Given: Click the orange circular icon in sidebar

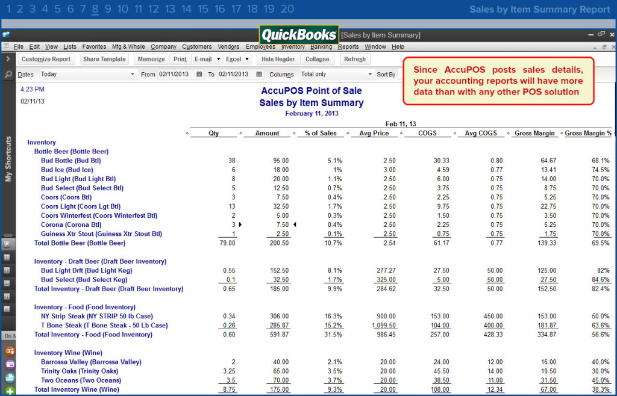Looking at the screenshot, I should tap(10, 351).
